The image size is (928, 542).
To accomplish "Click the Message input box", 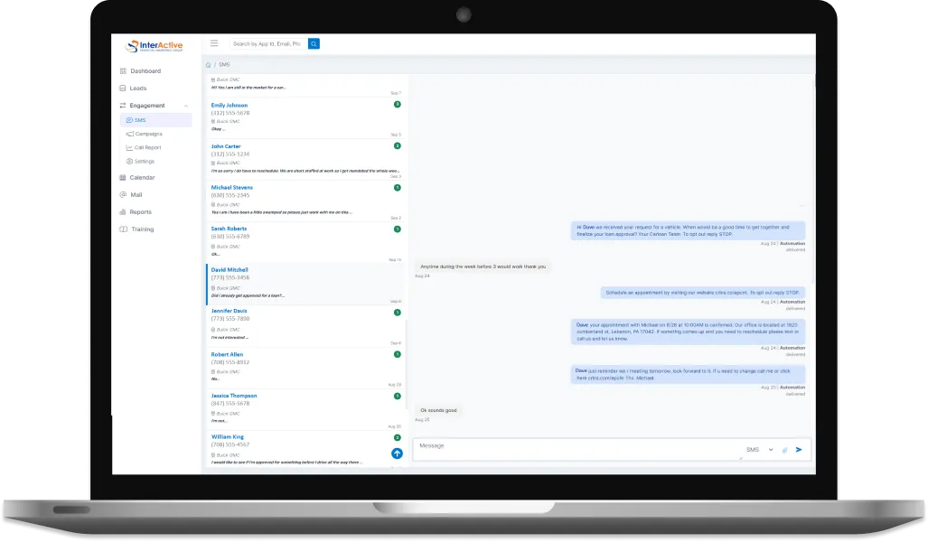I will click(x=577, y=449).
